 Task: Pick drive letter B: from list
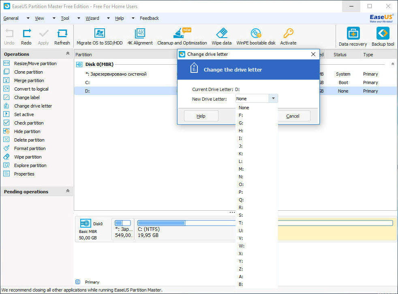point(257,284)
